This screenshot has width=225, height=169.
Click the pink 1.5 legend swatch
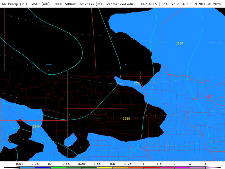[167, 168]
